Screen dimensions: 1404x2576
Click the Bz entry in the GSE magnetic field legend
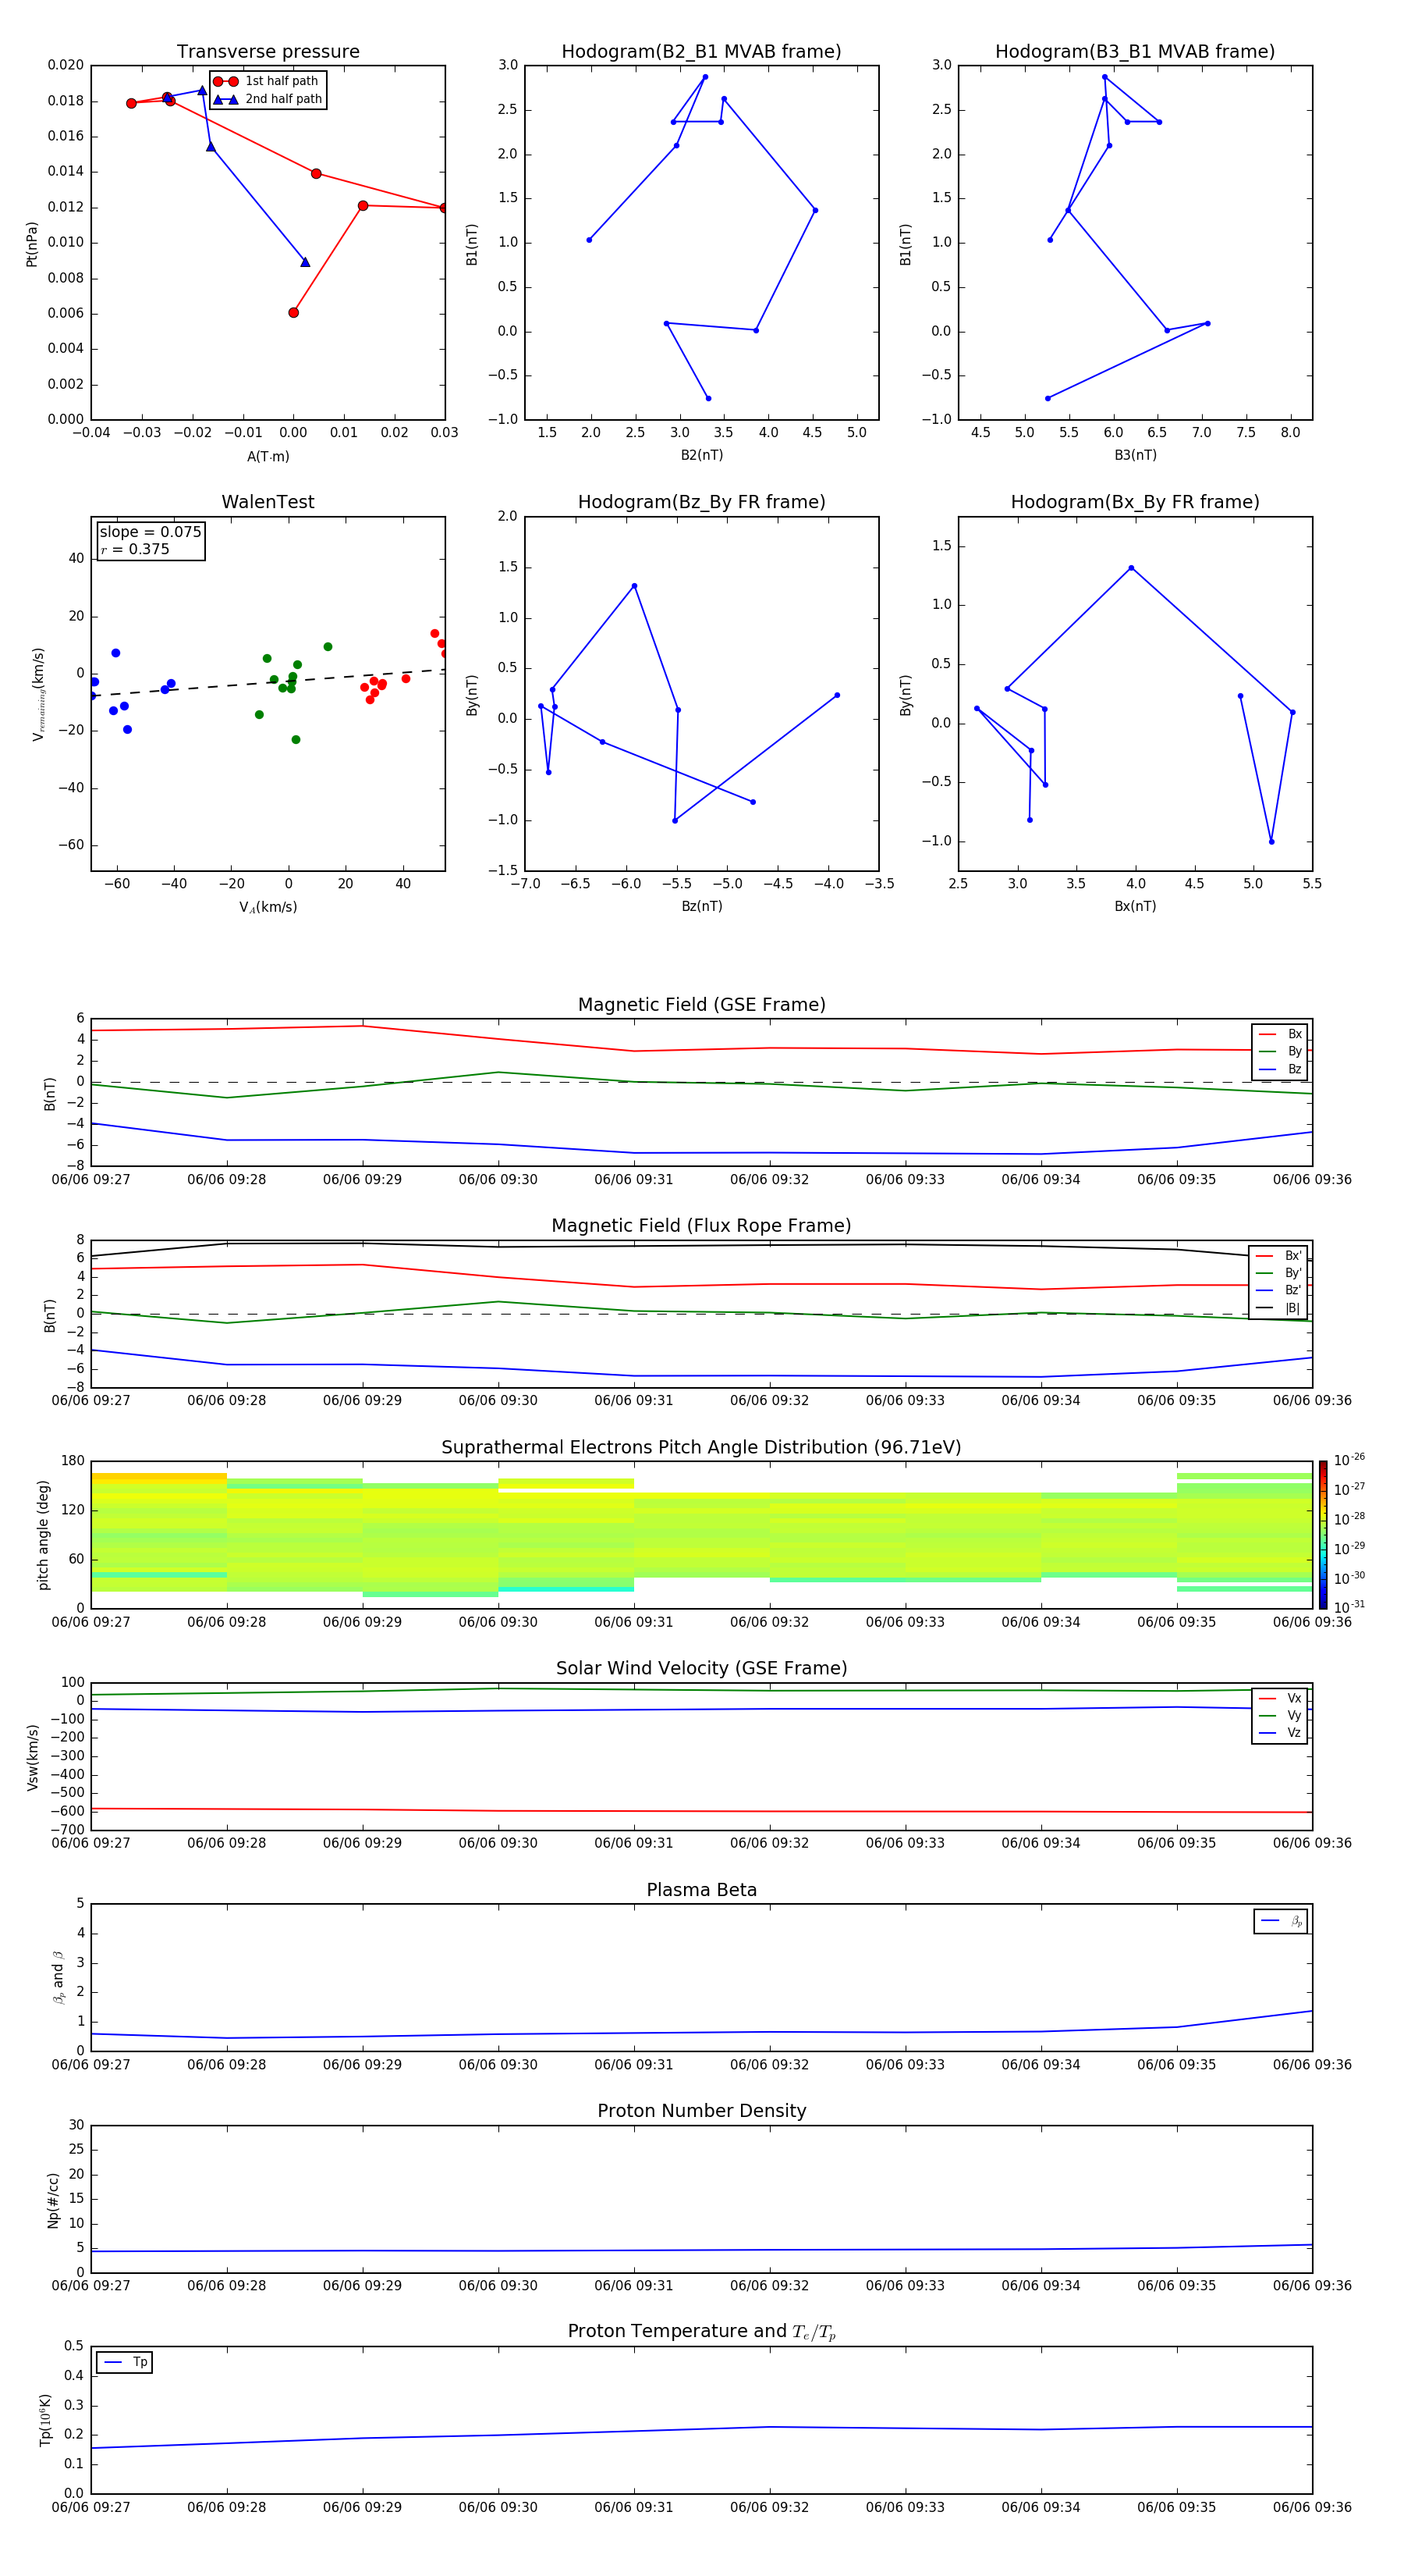tap(1280, 1069)
